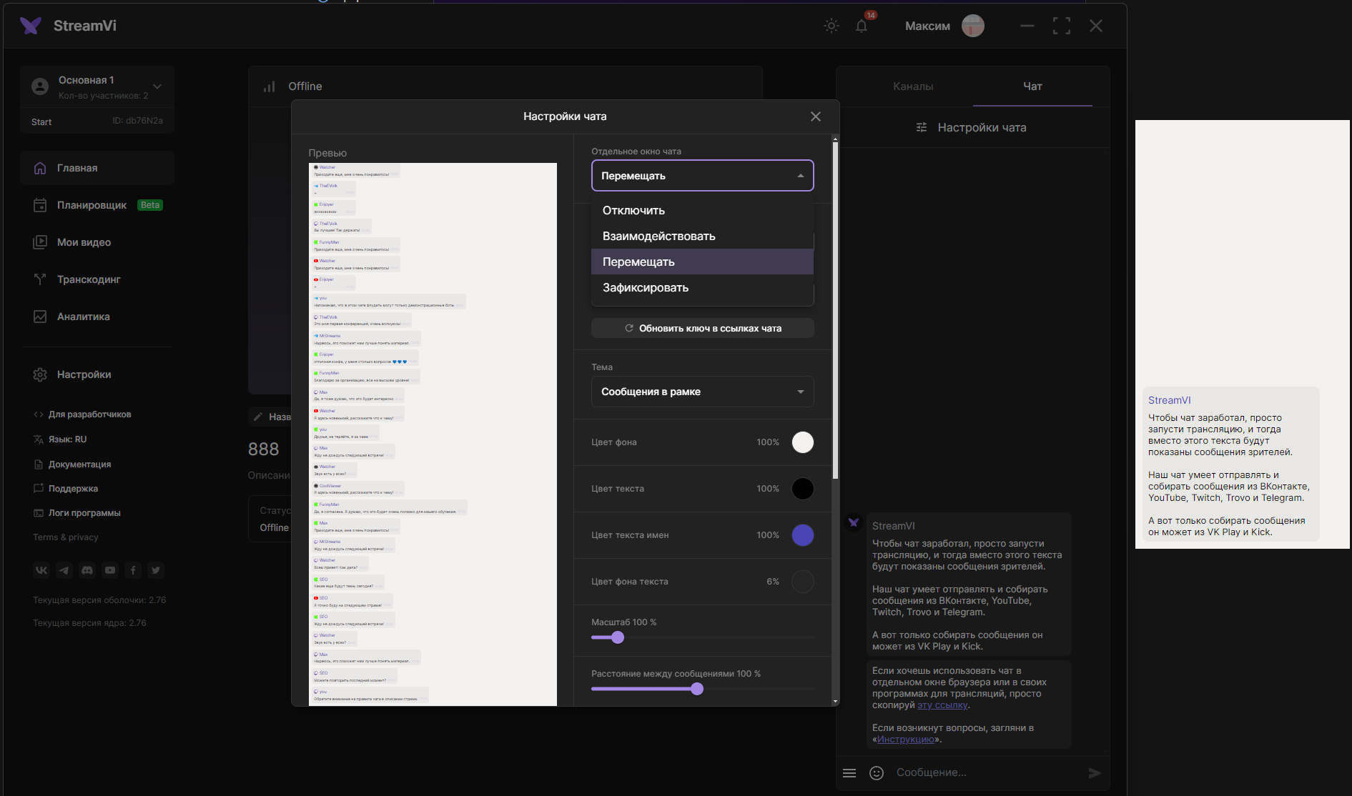Open Тема dropdown Сообщения в рамке
The width and height of the screenshot is (1352, 796).
(703, 392)
